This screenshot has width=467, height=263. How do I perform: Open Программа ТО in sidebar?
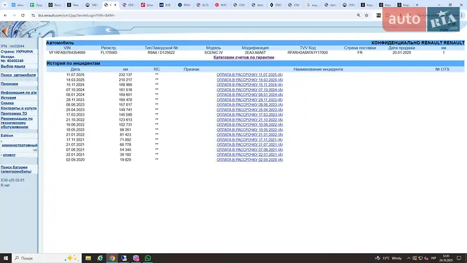[14, 113]
